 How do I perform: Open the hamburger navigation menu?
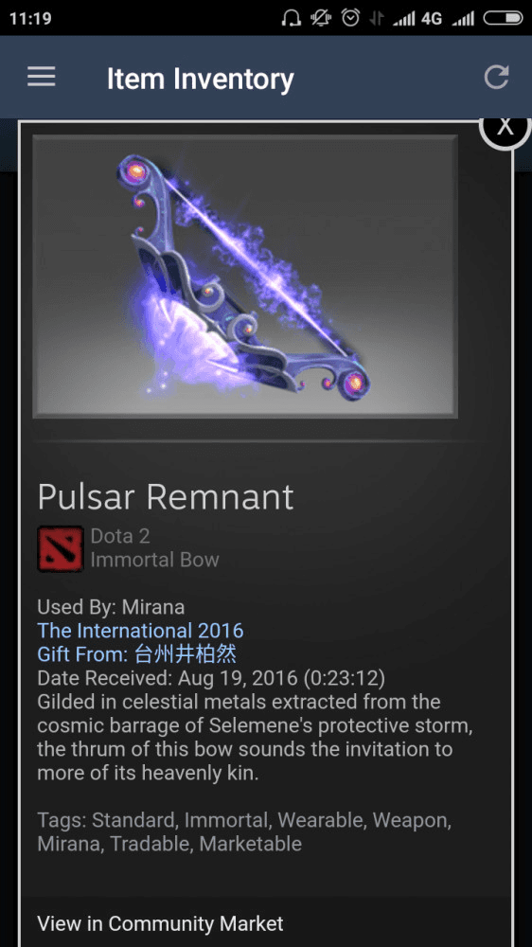(41, 77)
